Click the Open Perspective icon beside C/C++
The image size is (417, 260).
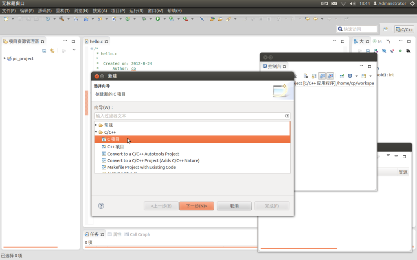386,29
